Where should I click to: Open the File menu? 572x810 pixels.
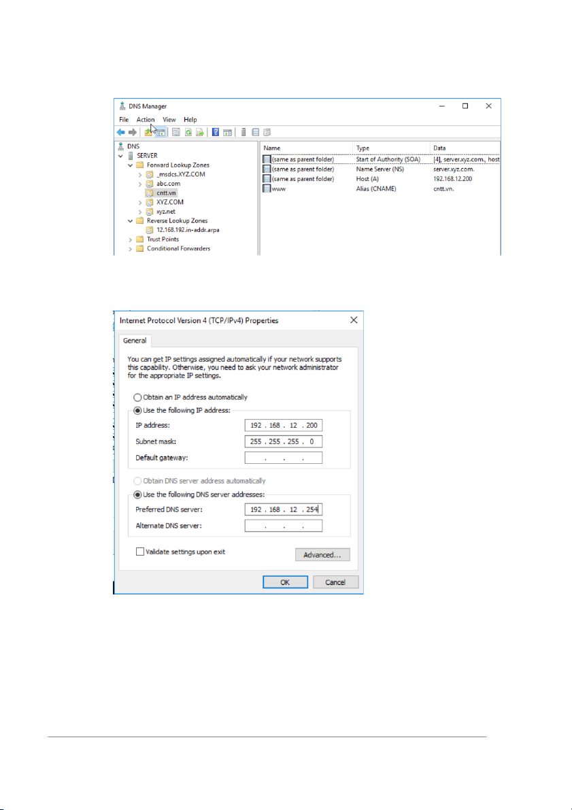[x=124, y=119]
